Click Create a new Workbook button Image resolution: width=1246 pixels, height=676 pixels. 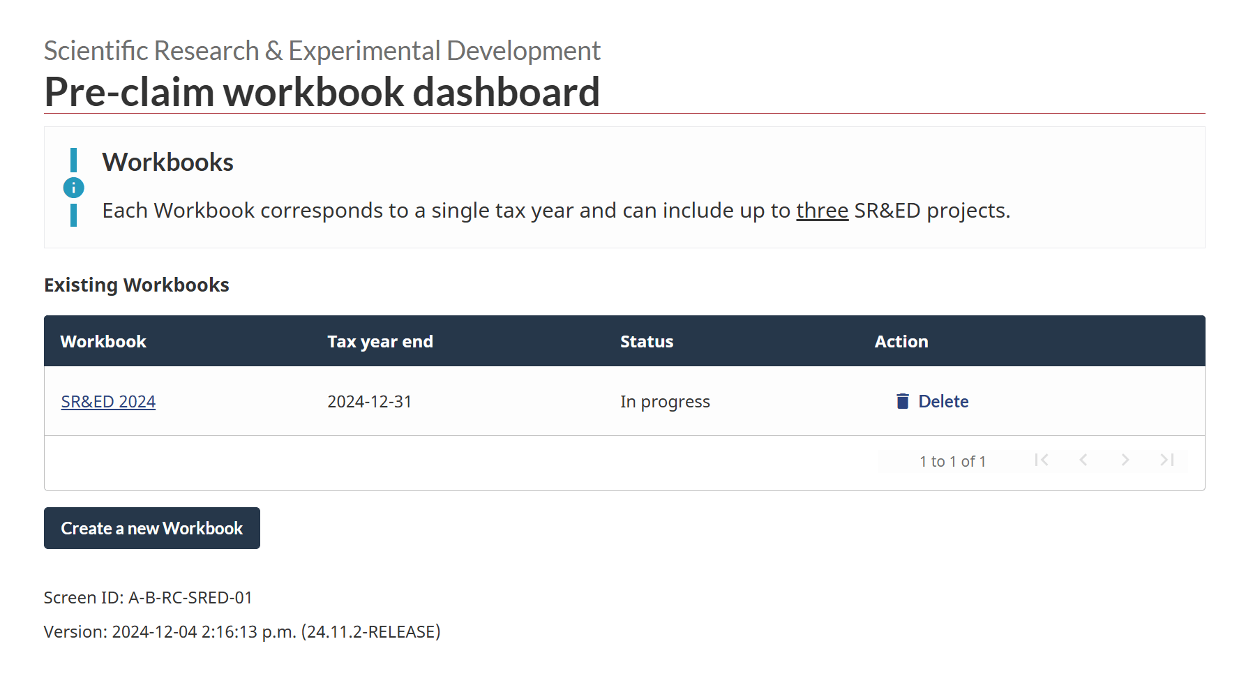[x=152, y=528]
